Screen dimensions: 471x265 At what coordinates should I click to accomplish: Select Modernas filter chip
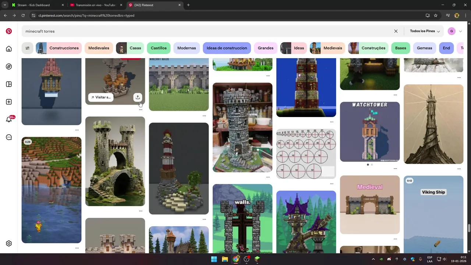(x=187, y=48)
